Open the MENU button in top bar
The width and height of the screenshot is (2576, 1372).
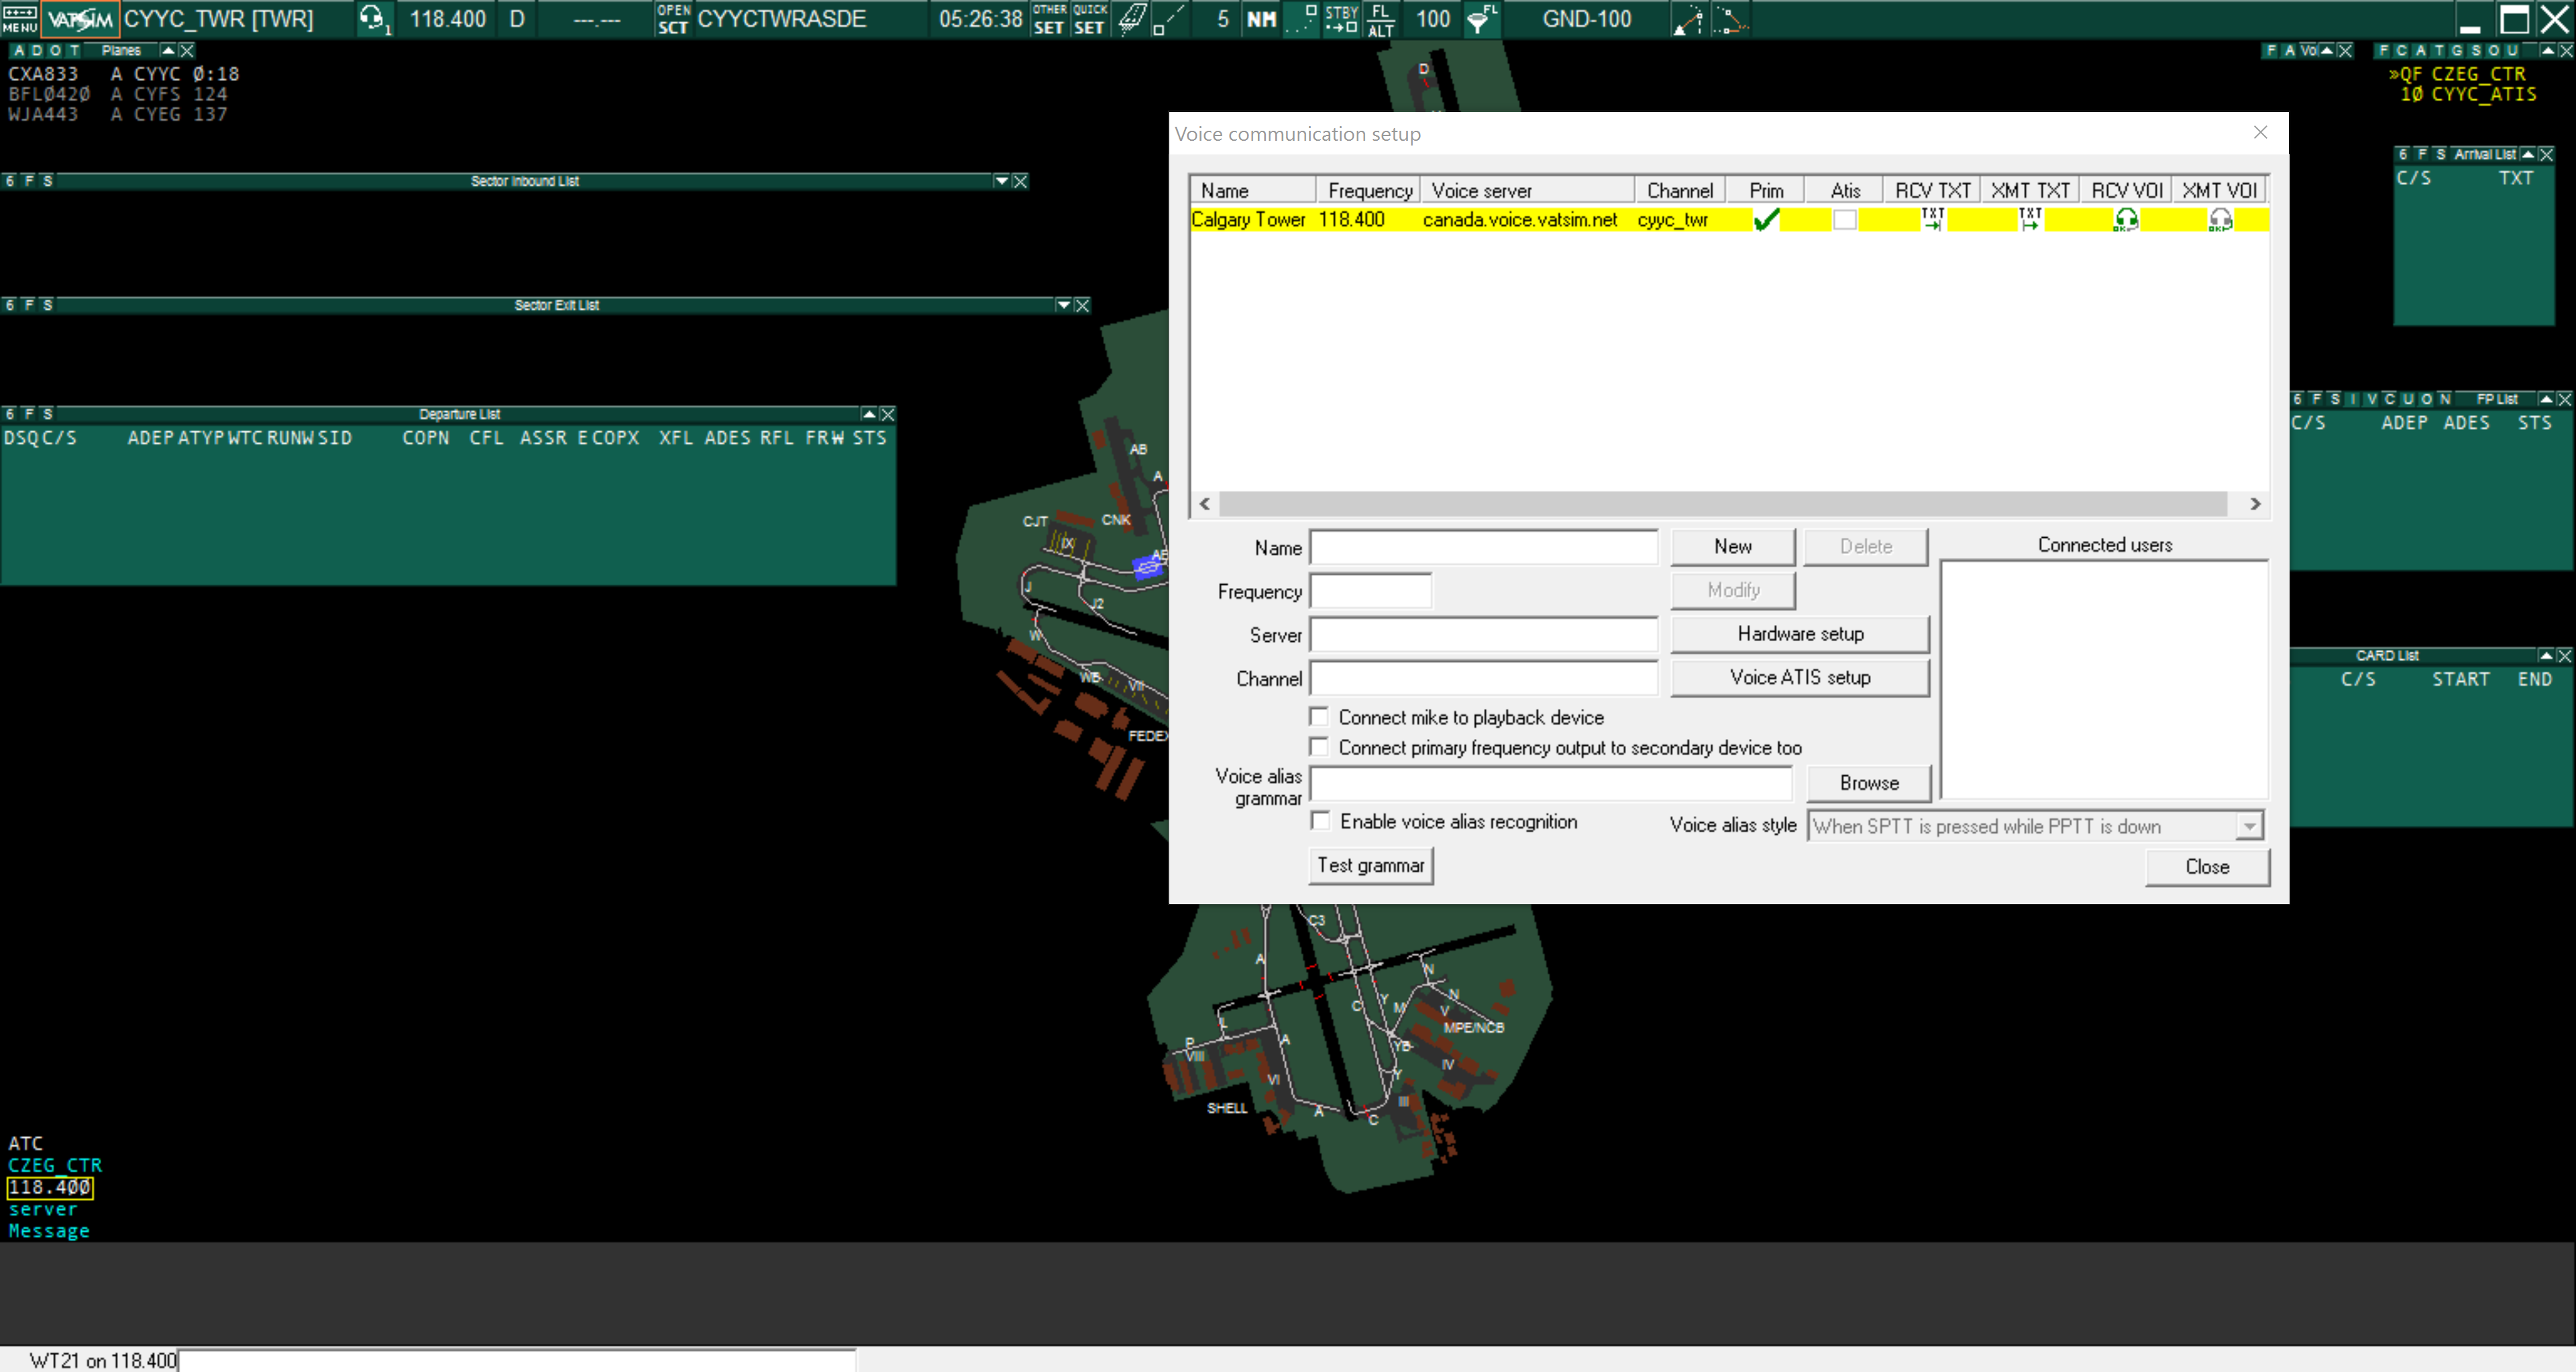19,18
